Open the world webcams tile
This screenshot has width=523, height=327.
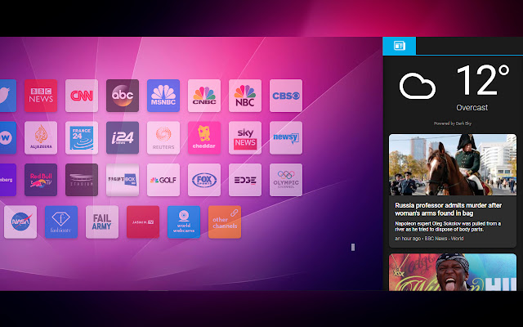click(184, 222)
